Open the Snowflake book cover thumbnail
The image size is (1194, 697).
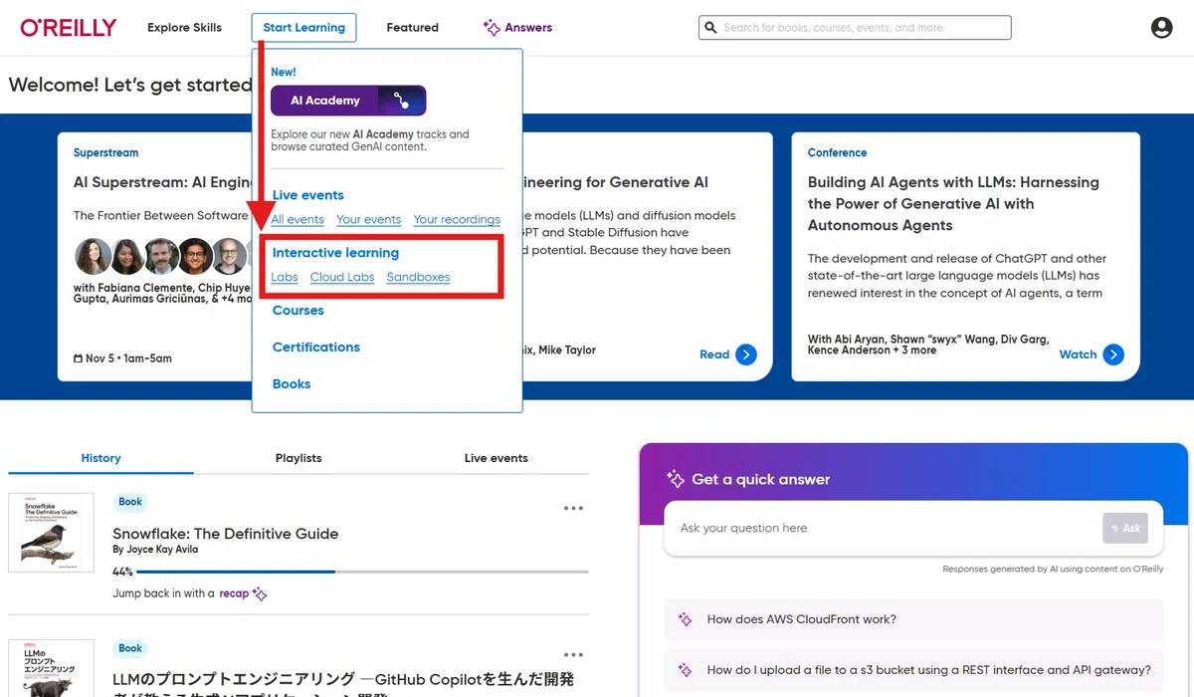[x=51, y=533]
